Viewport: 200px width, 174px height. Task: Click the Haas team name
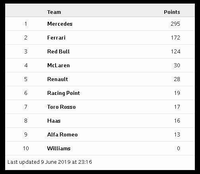[x=54, y=121]
